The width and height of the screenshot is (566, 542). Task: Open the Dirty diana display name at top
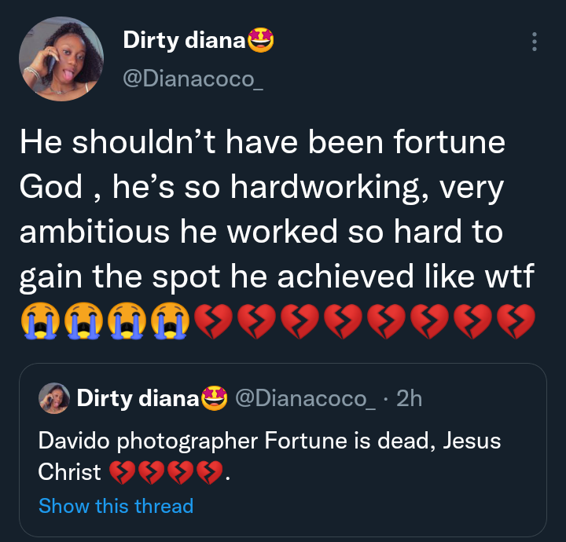184,40
